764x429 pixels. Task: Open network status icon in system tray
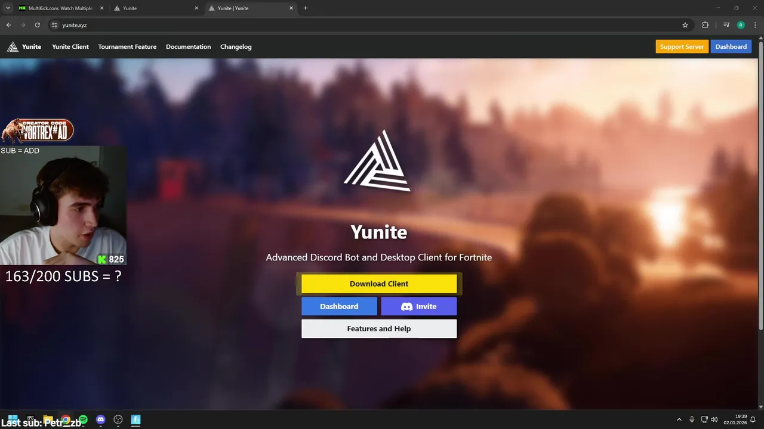tap(704, 420)
